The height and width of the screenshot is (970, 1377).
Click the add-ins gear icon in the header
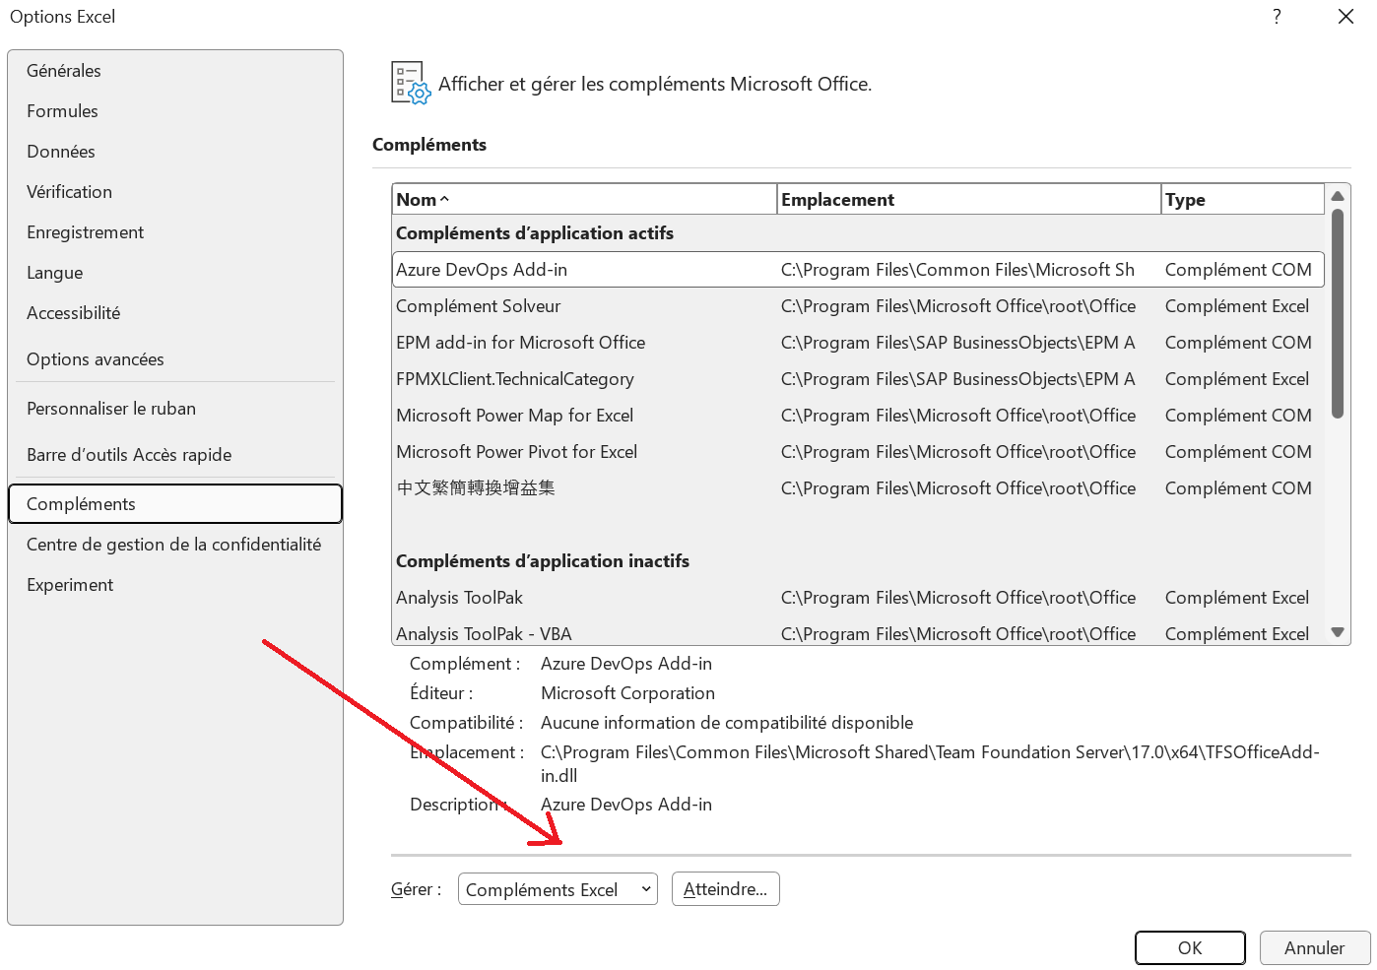point(411,84)
